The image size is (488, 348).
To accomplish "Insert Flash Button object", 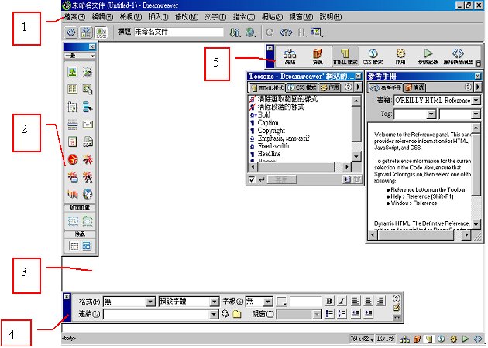I will coord(73,177).
